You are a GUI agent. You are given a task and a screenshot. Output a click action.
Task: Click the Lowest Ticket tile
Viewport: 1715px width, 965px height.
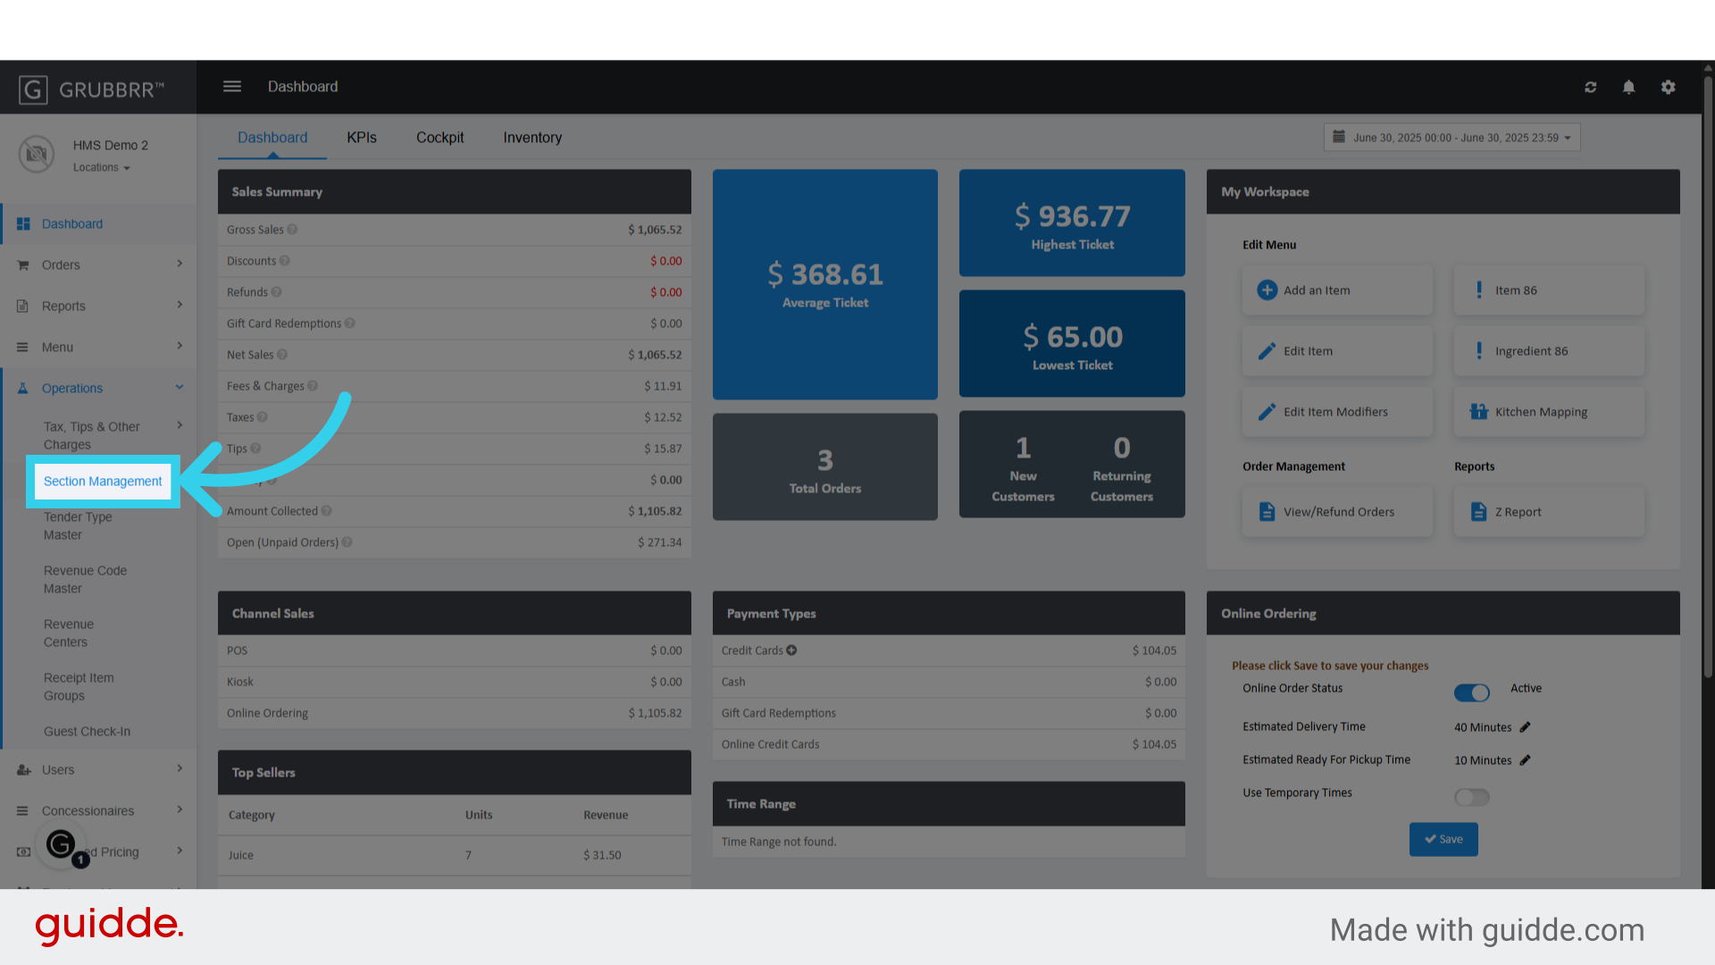coord(1072,344)
